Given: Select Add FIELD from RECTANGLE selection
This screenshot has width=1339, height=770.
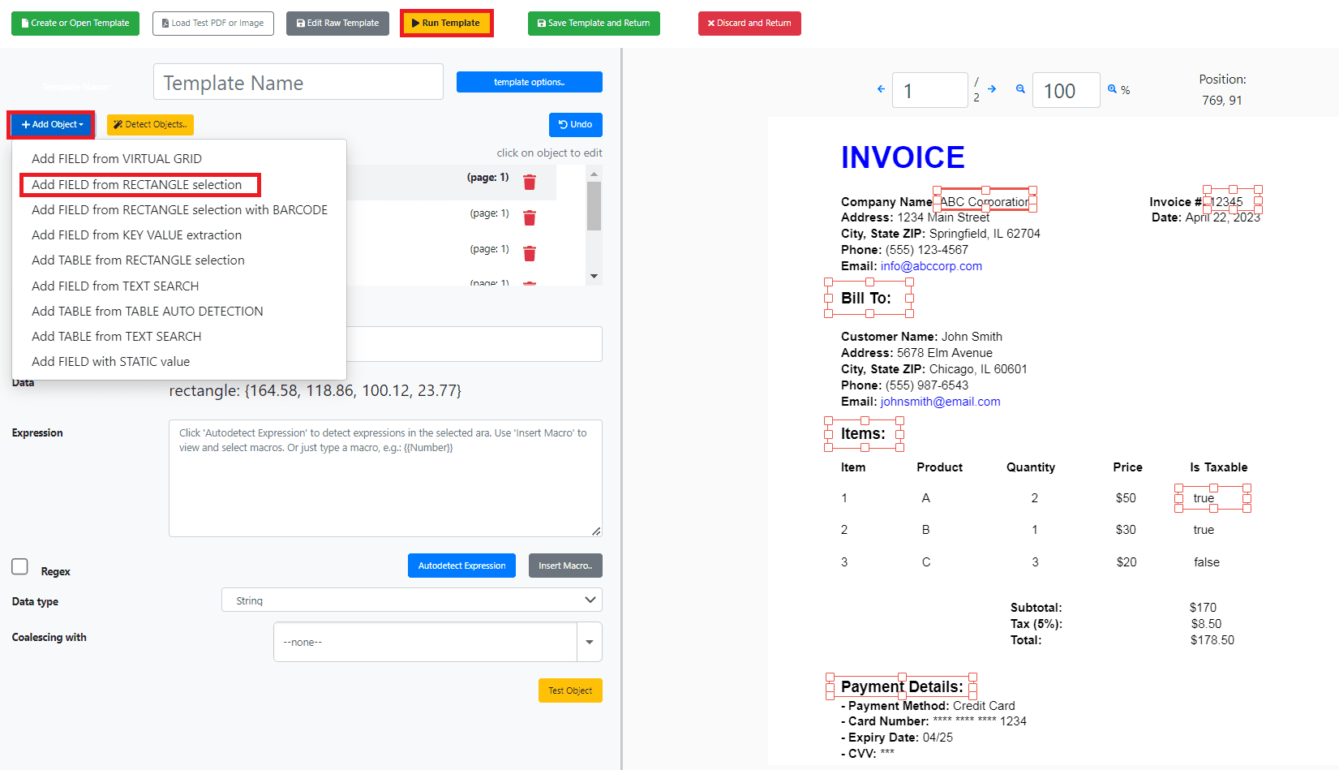Looking at the screenshot, I should click(x=137, y=185).
